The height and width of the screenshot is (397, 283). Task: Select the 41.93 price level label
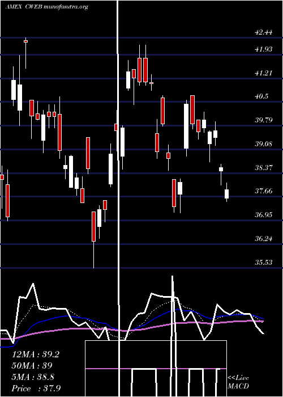coord(264,49)
